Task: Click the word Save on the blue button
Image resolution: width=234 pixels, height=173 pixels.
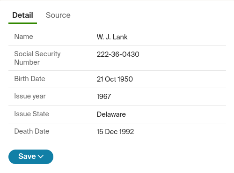Action: point(27,156)
